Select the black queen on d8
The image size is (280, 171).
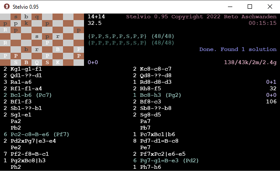pyautogui.click(x=37, y=17)
